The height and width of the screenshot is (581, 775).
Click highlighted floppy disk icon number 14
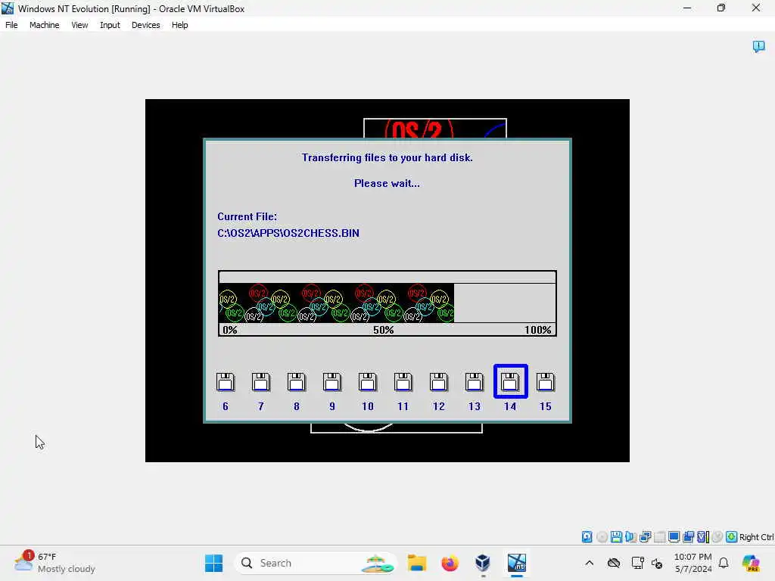tap(511, 381)
